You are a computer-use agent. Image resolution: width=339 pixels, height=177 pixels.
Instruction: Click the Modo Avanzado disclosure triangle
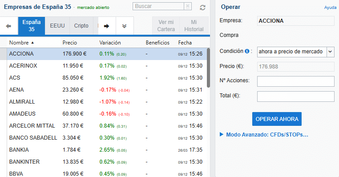[x=222, y=134]
